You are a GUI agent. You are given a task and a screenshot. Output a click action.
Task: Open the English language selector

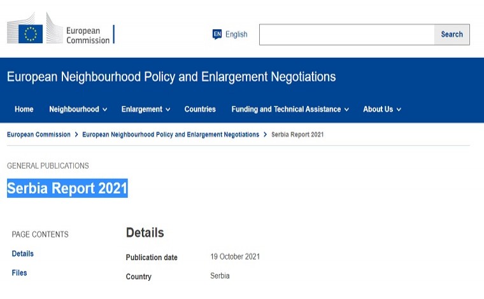click(230, 34)
